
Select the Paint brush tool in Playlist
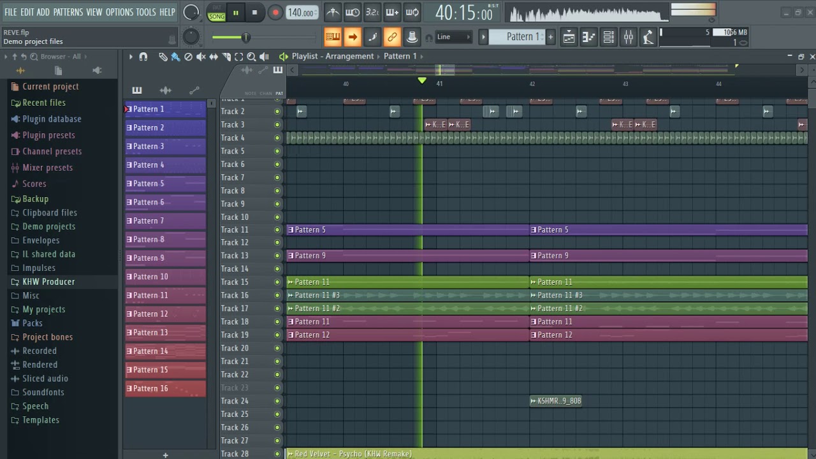pos(175,57)
